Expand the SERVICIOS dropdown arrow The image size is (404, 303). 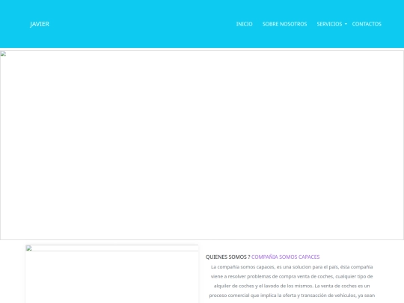click(346, 24)
